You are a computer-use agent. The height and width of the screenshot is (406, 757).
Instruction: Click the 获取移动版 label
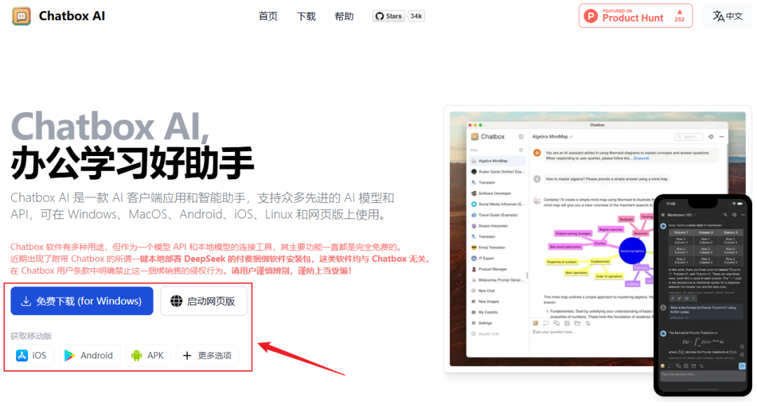(x=32, y=335)
